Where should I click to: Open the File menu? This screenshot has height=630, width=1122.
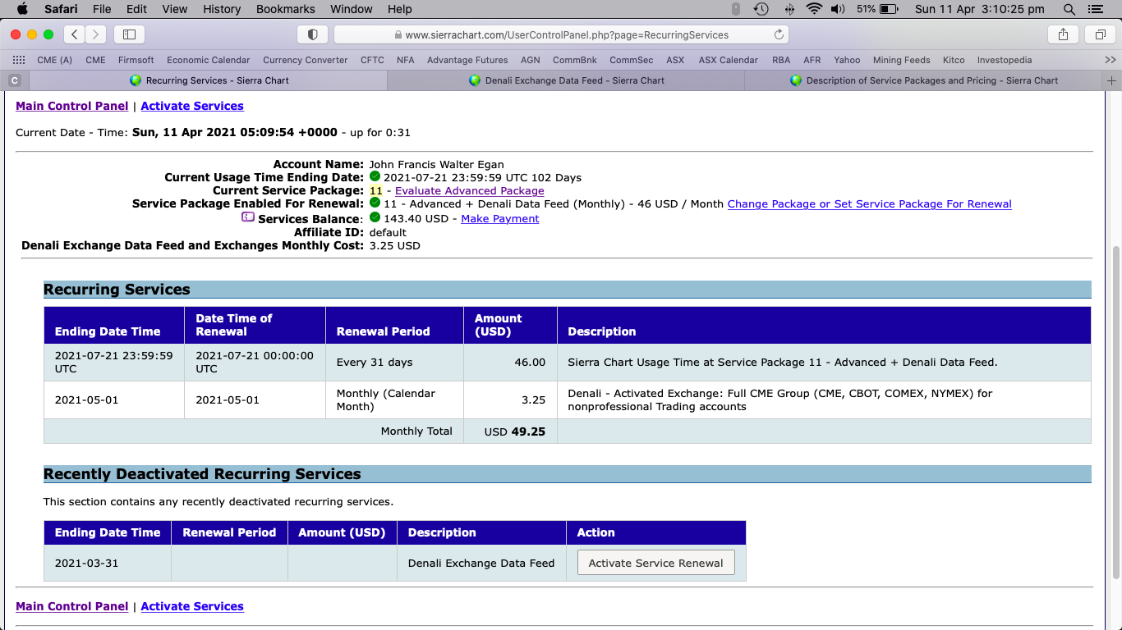pyautogui.click(x=102, y=9)
